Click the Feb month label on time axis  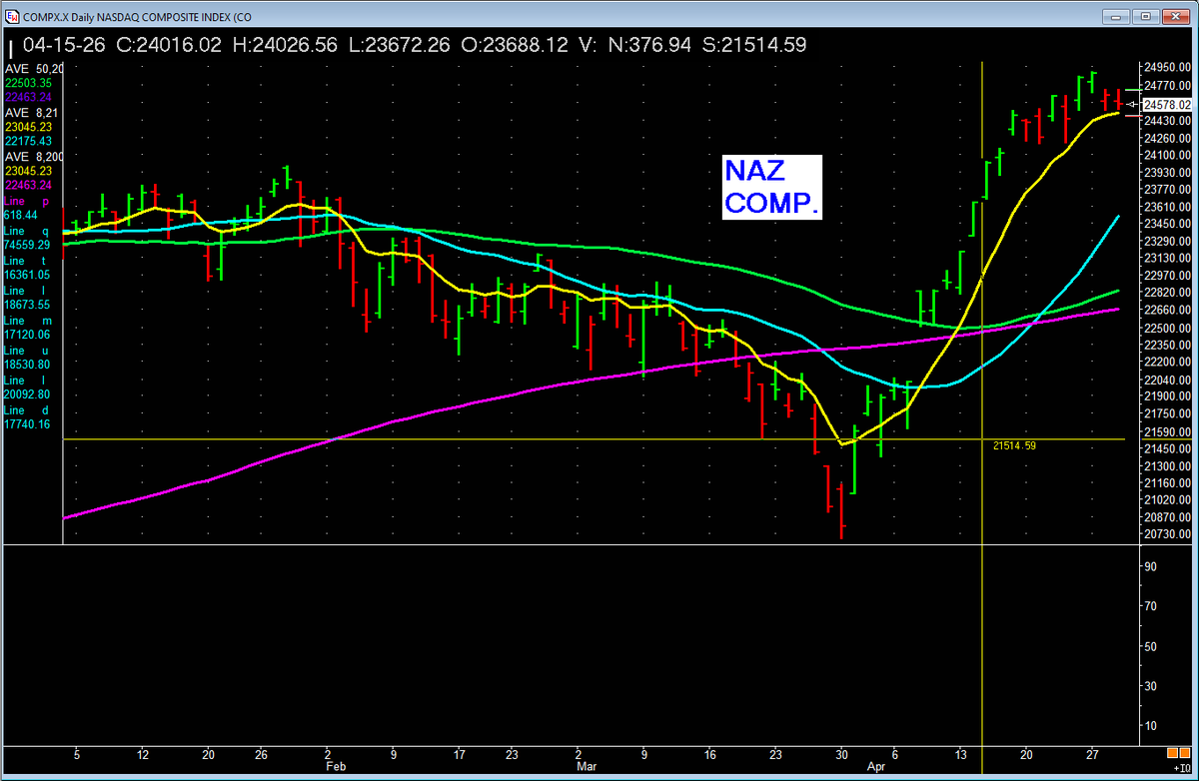[x=335, y=768]
